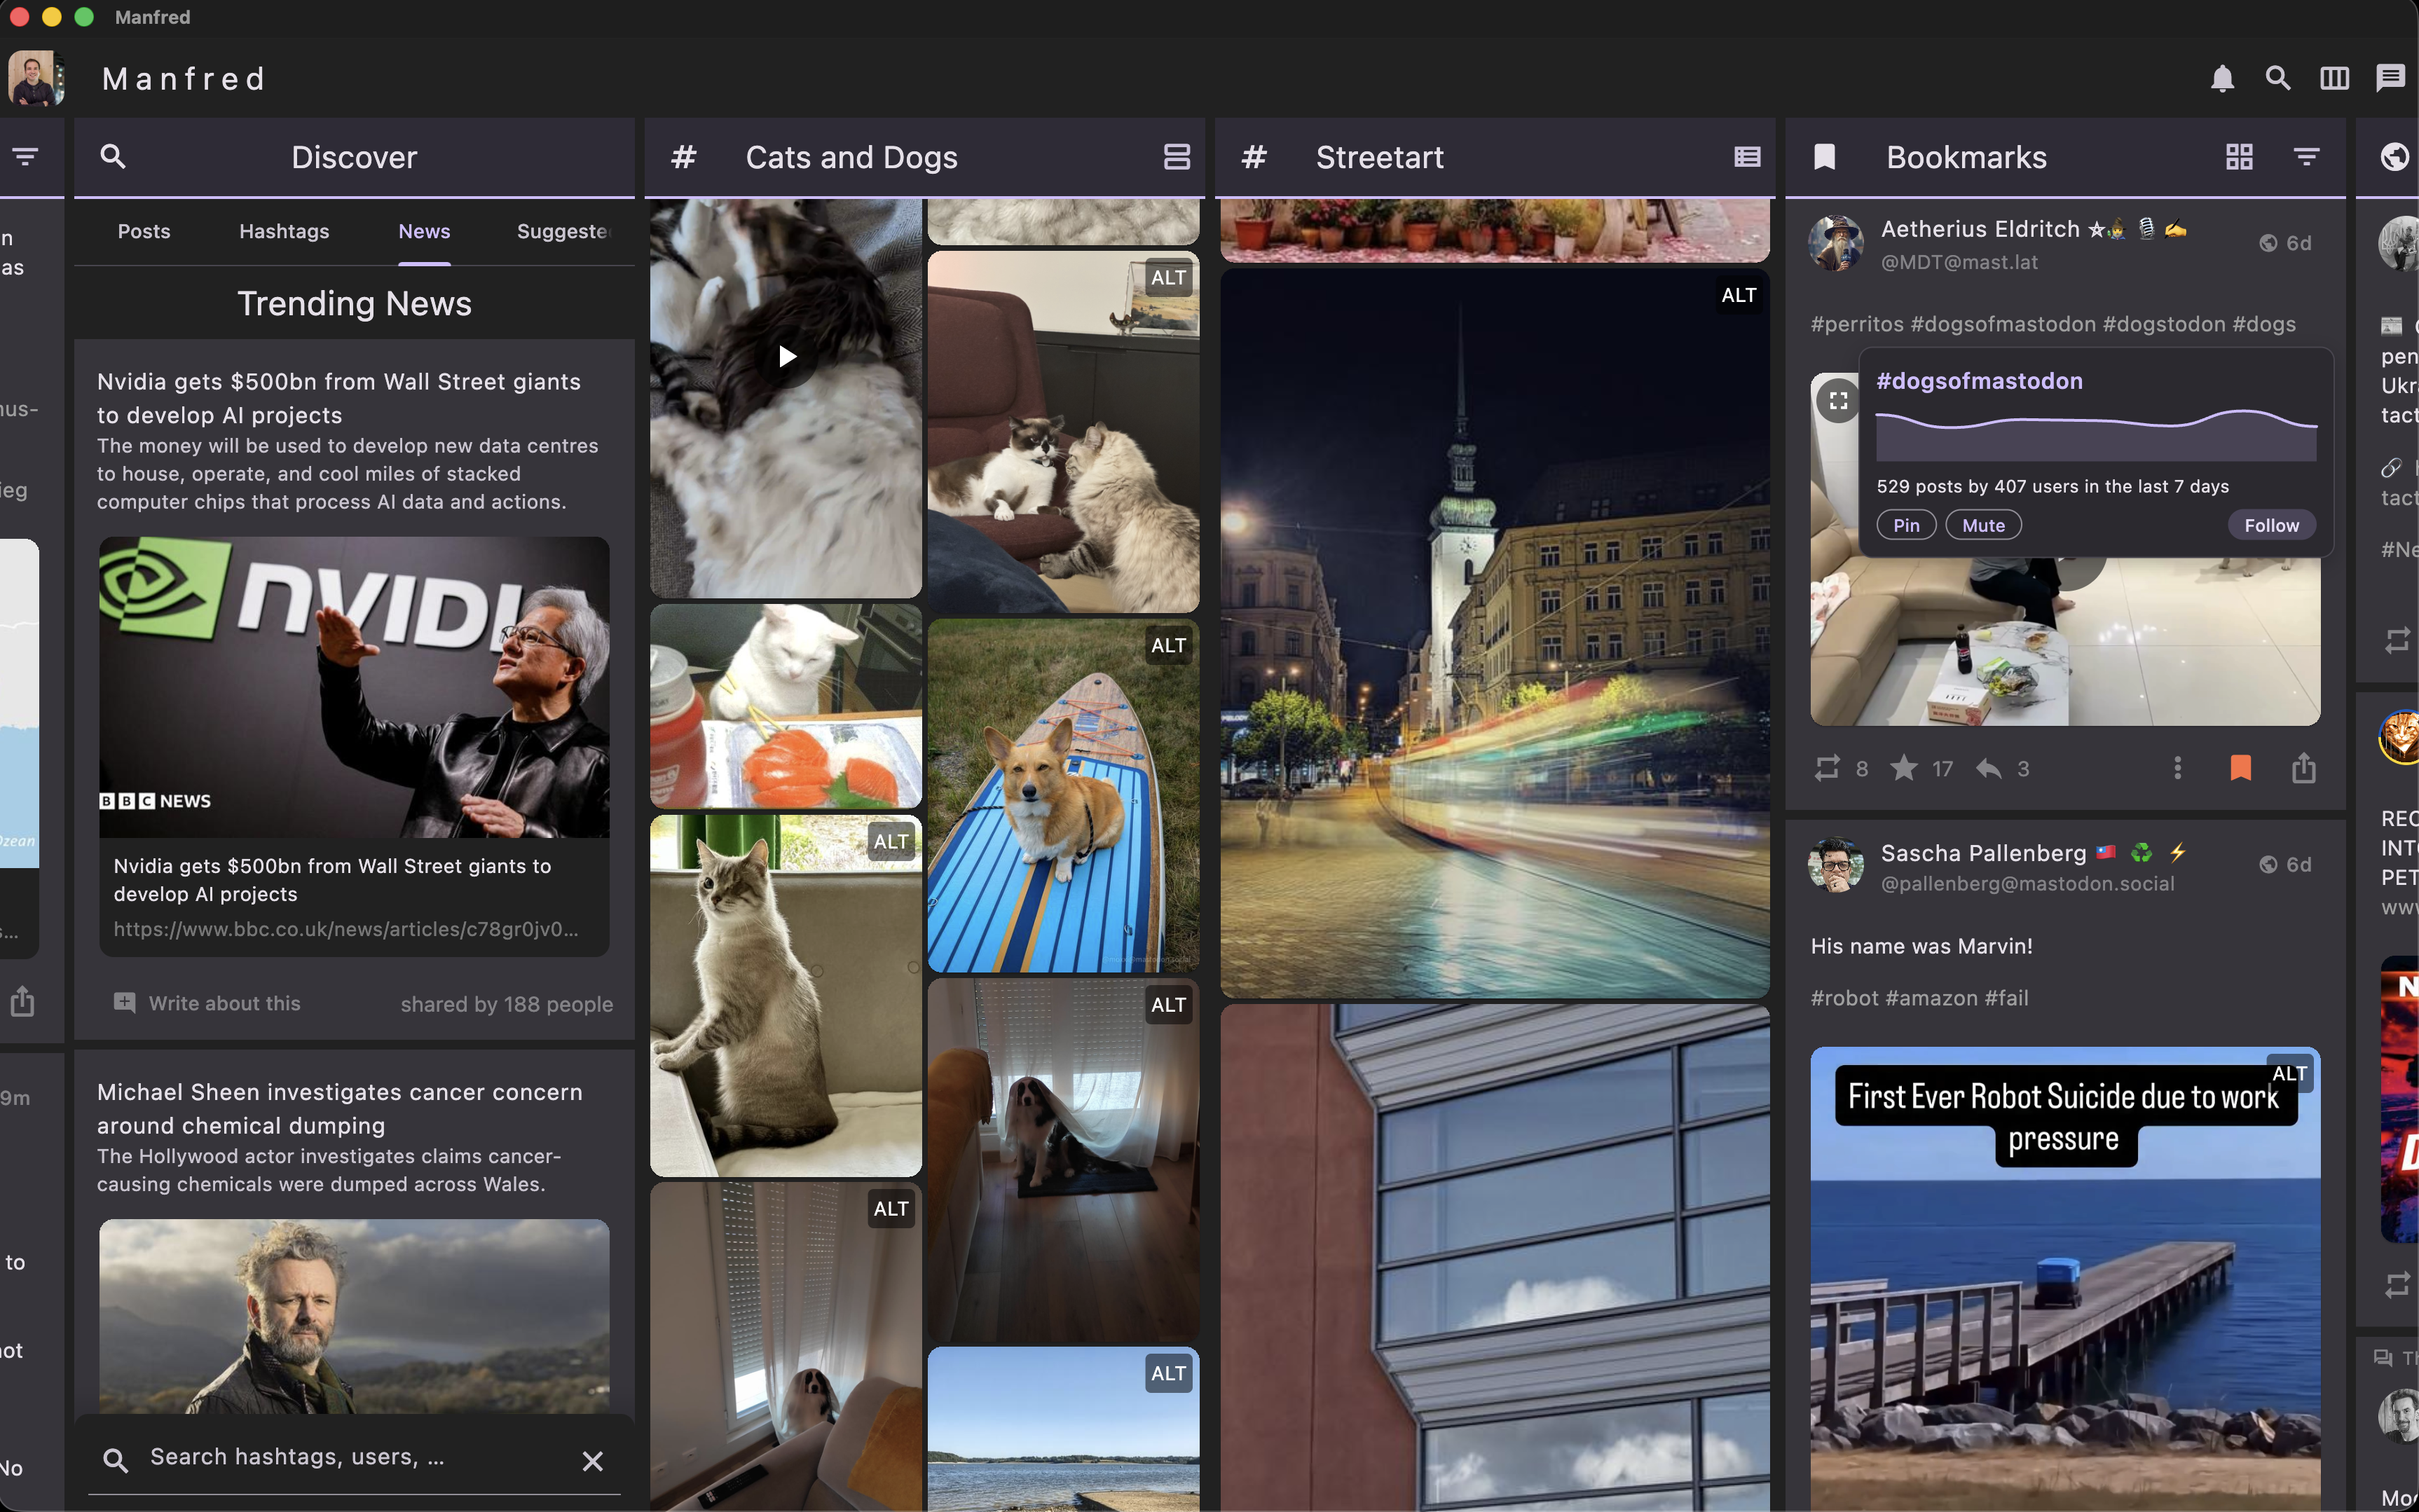
Task: Open the columns layout icon in top bar
Action: click(2334, 78)
